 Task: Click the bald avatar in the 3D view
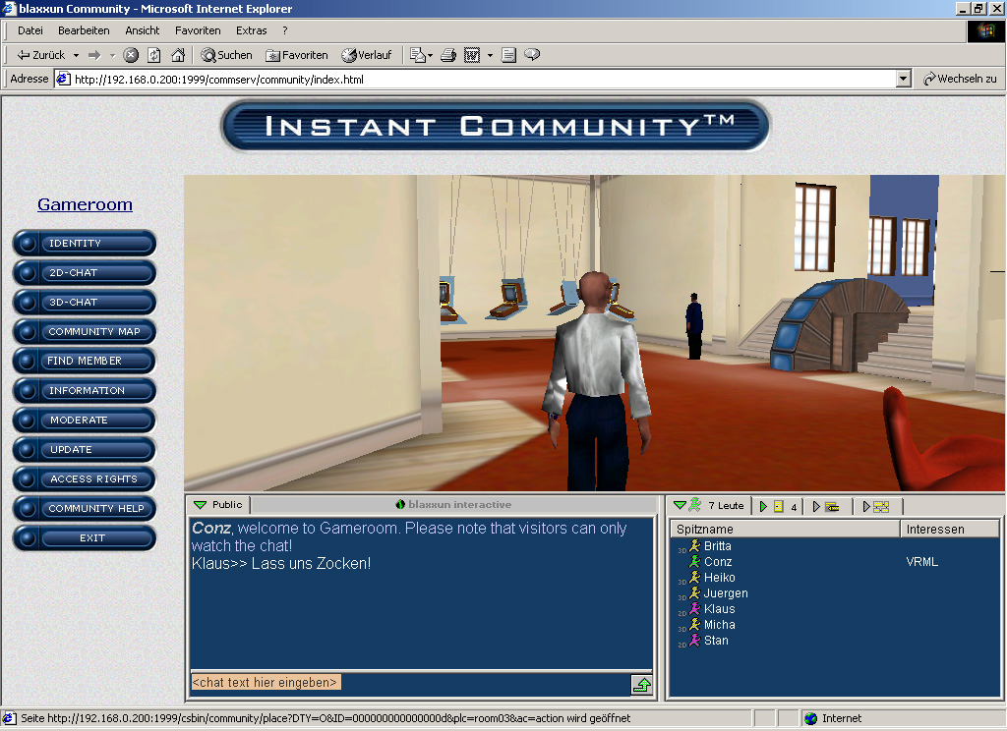pyautogui.click(x=597, y=382)
